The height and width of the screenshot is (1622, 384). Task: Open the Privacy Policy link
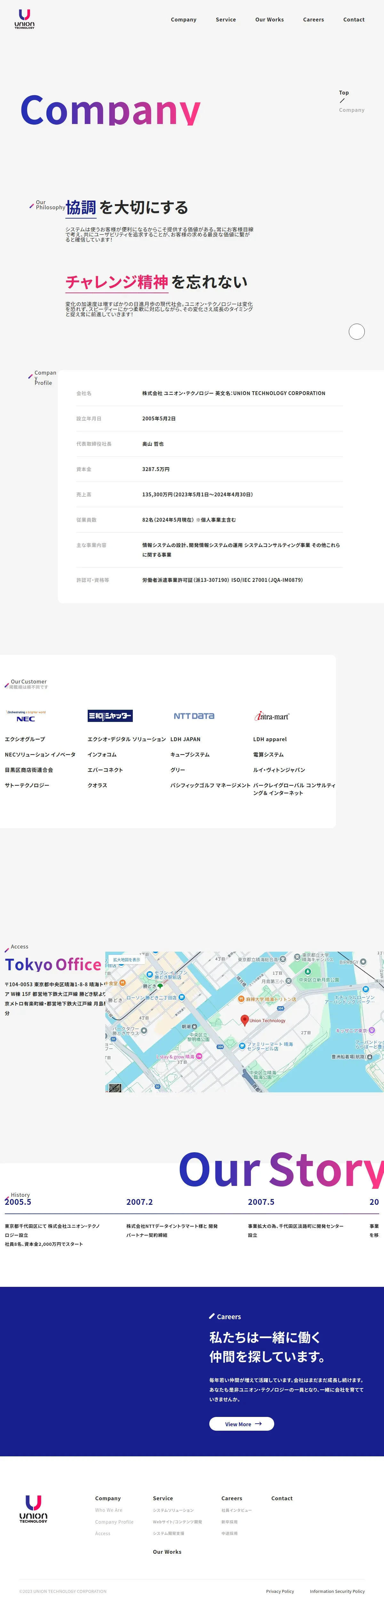tap(280, 1591)
